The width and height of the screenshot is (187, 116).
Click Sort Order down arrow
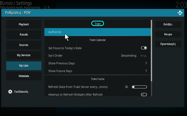pos(142,56)
